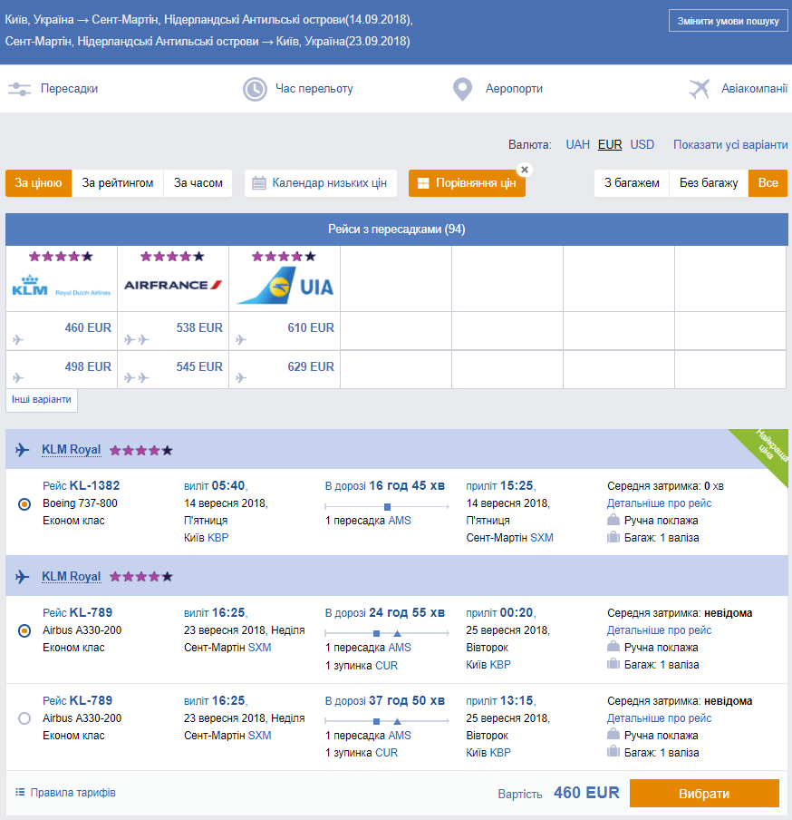This screenshot has width=792, height=820.
Task: Click the clock icon for Час перельоту
Action: [255, 89]
